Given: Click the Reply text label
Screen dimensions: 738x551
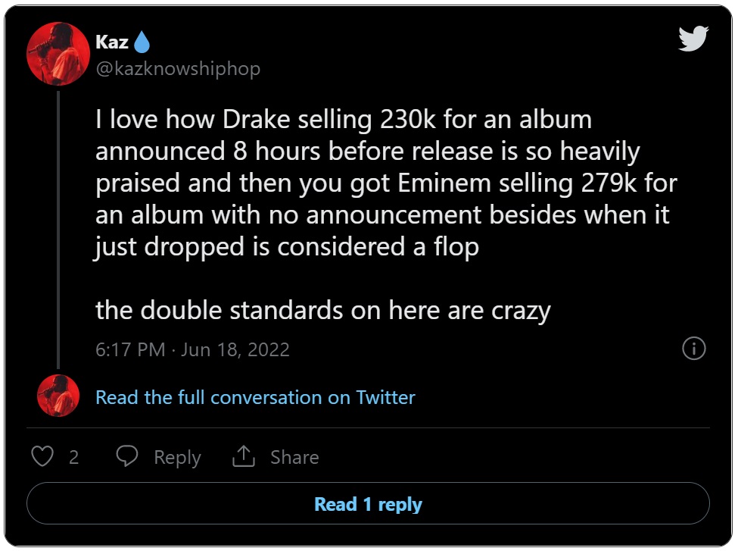Looking at the screenshot, I should (177, 457).
